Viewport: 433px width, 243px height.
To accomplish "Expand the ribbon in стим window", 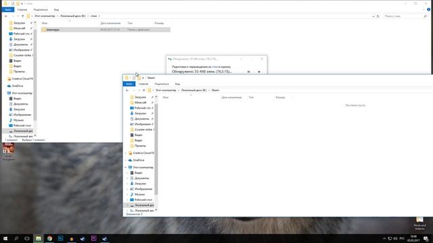I will [424, 9].
